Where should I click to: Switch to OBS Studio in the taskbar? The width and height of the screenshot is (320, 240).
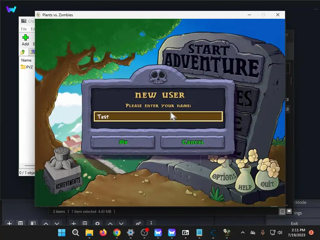click(x=144, y=232)
